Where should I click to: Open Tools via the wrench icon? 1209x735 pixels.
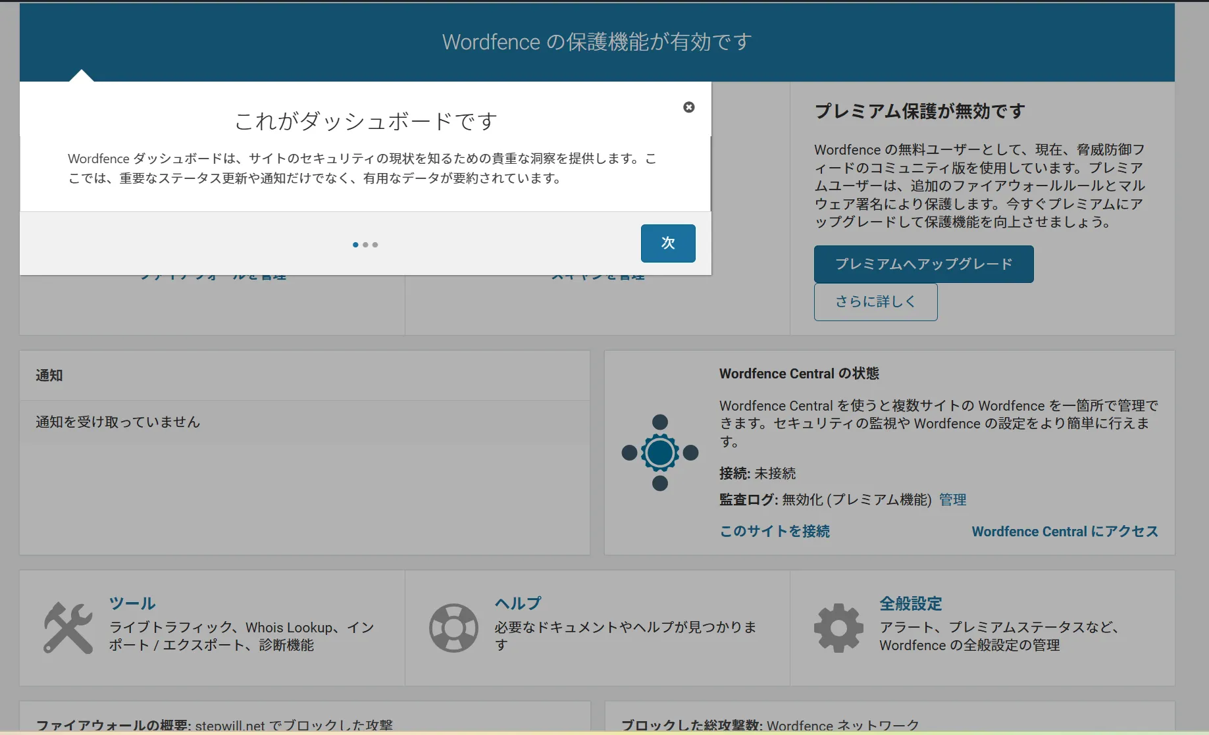68,627
